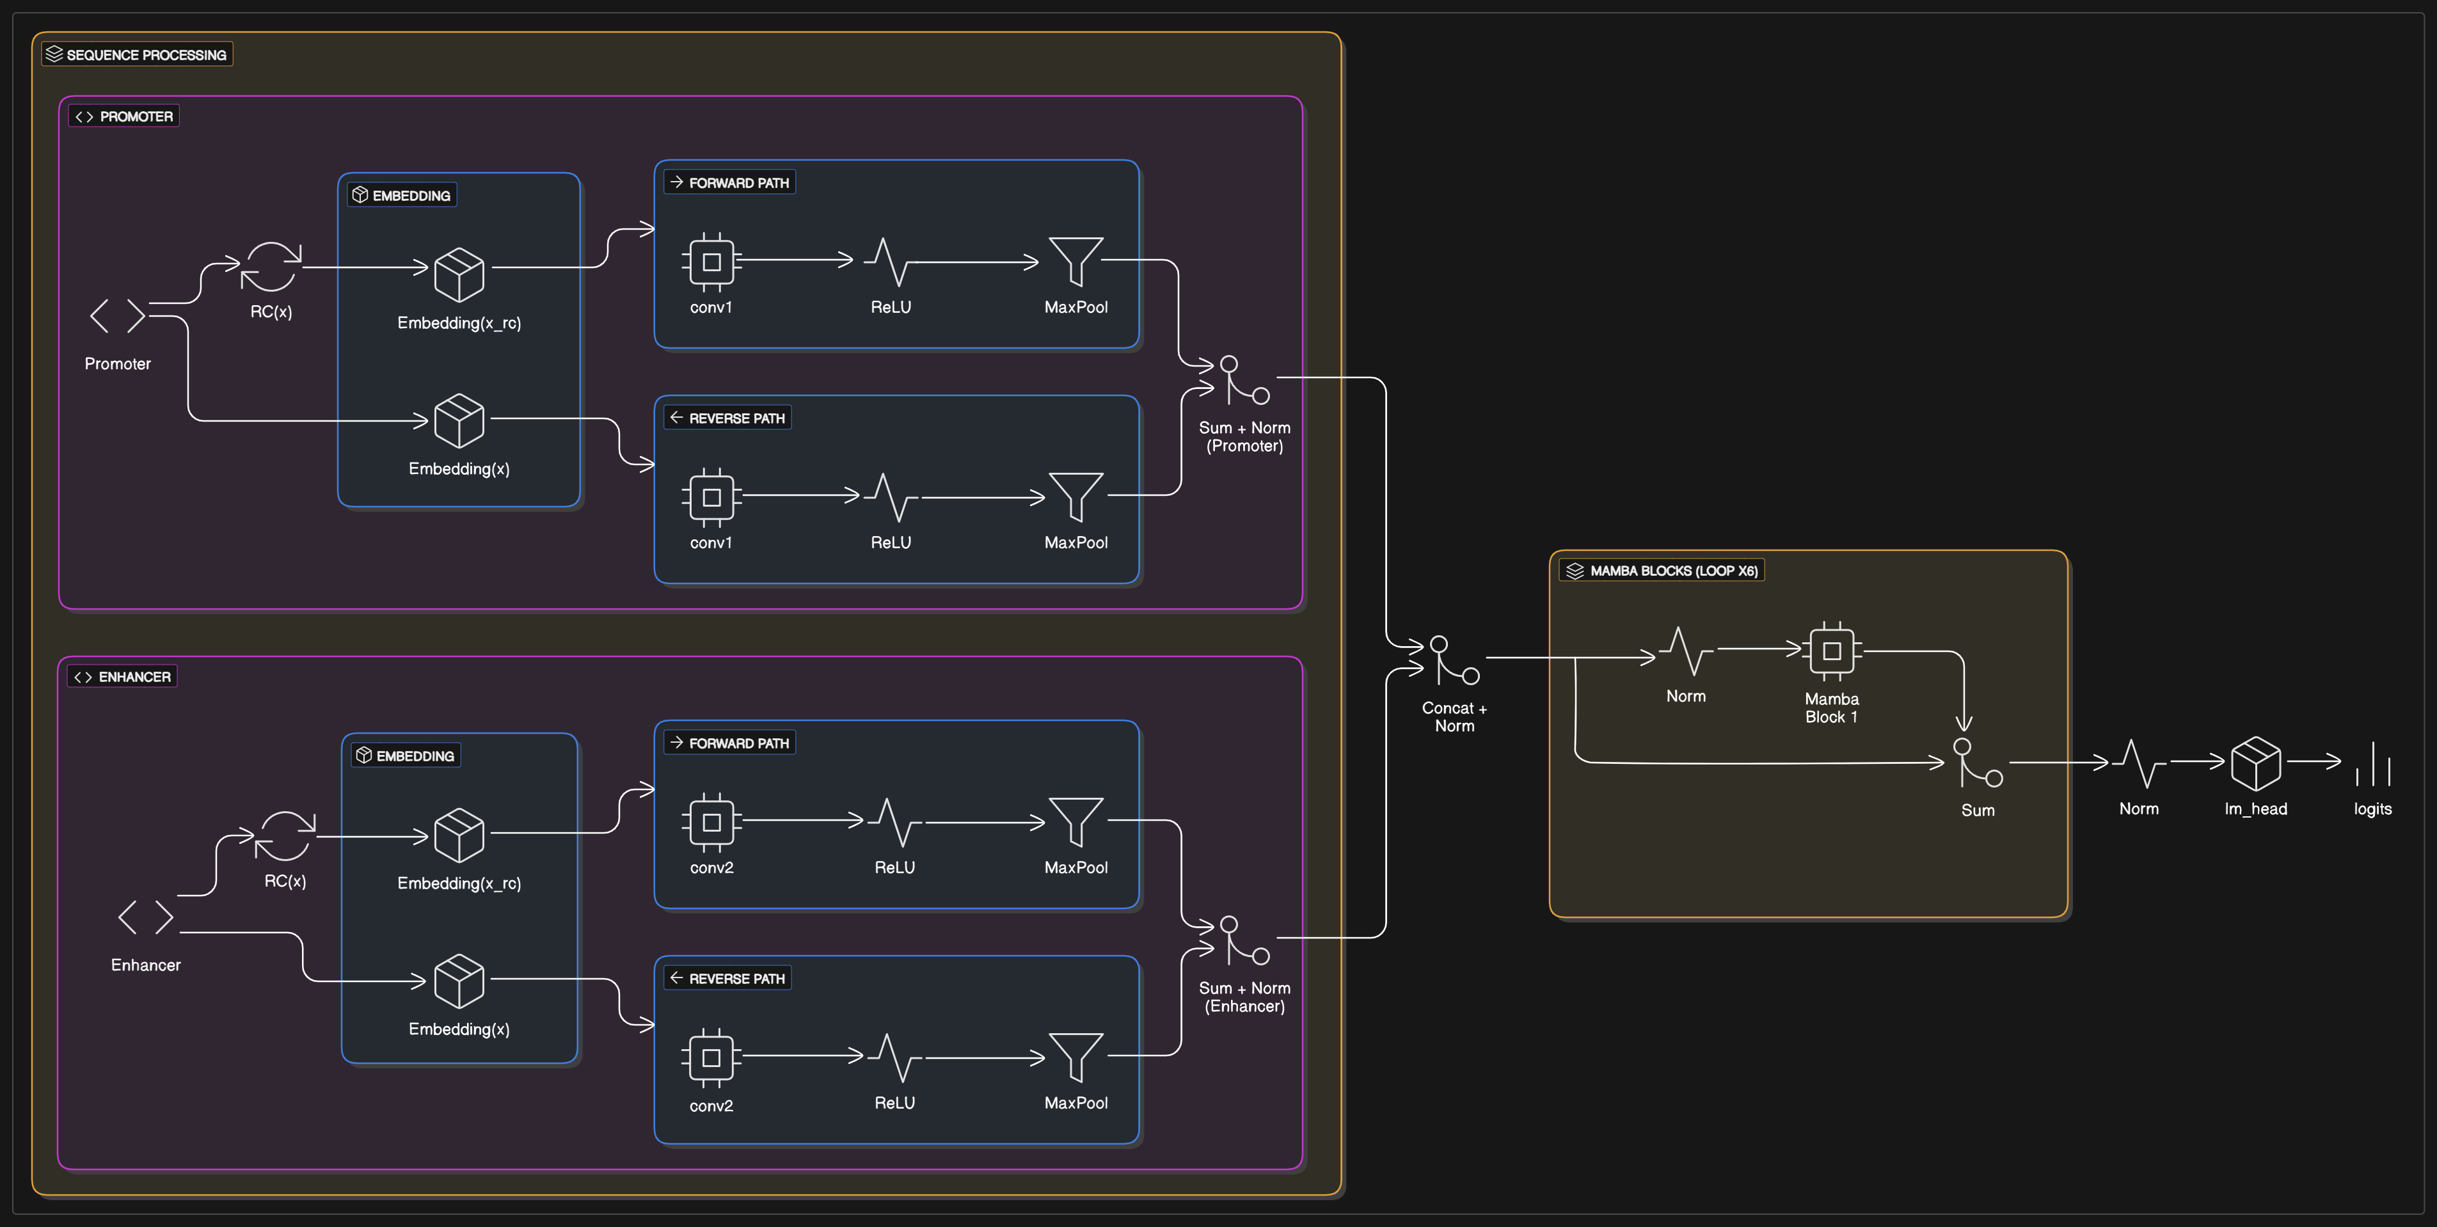Select the Embedding(x_rc) cube in Enhancer
2437x1227 pixels.
[x=459, y=834]
